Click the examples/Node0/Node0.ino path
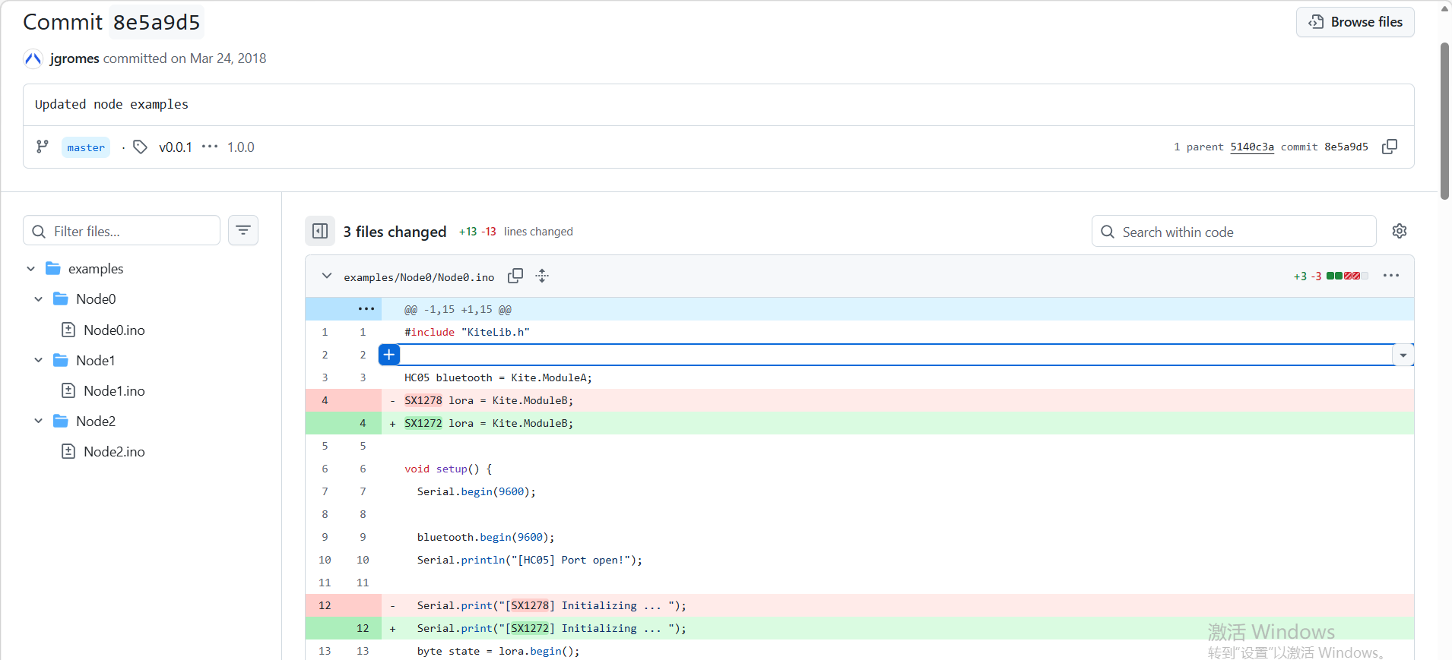Image resolution: width=1452 pixels, height=660 pixels. pyautogui.click(x=419, y=277)
